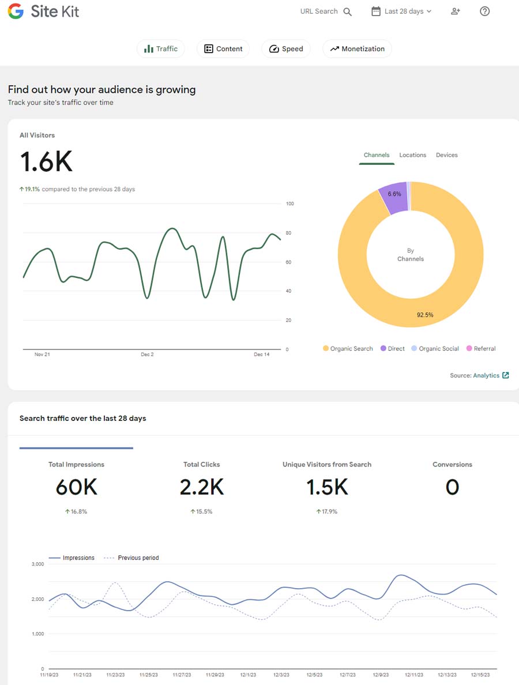Switch to the Devices tab
Image resolution: width=519 pixels, height=685 pixels.
tap(447, 155)
